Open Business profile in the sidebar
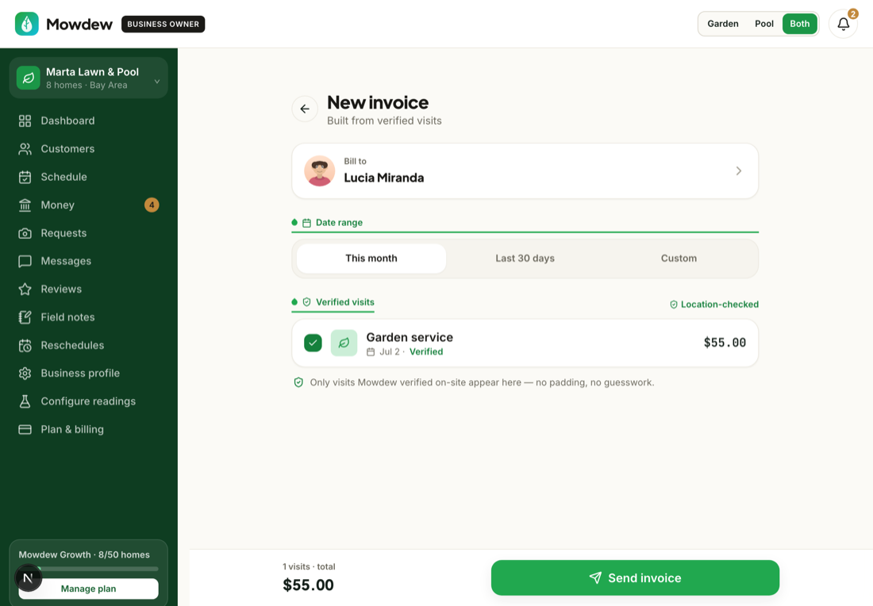The height and width of the screenshot is (606, 873). [89, 374]
